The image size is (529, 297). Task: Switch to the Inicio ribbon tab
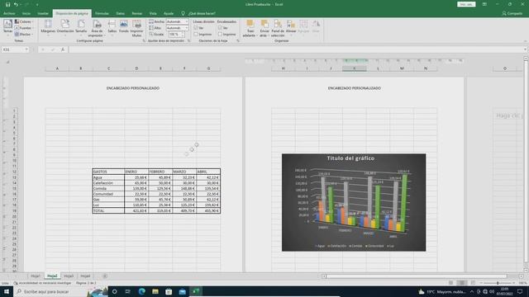pos(26,13)
